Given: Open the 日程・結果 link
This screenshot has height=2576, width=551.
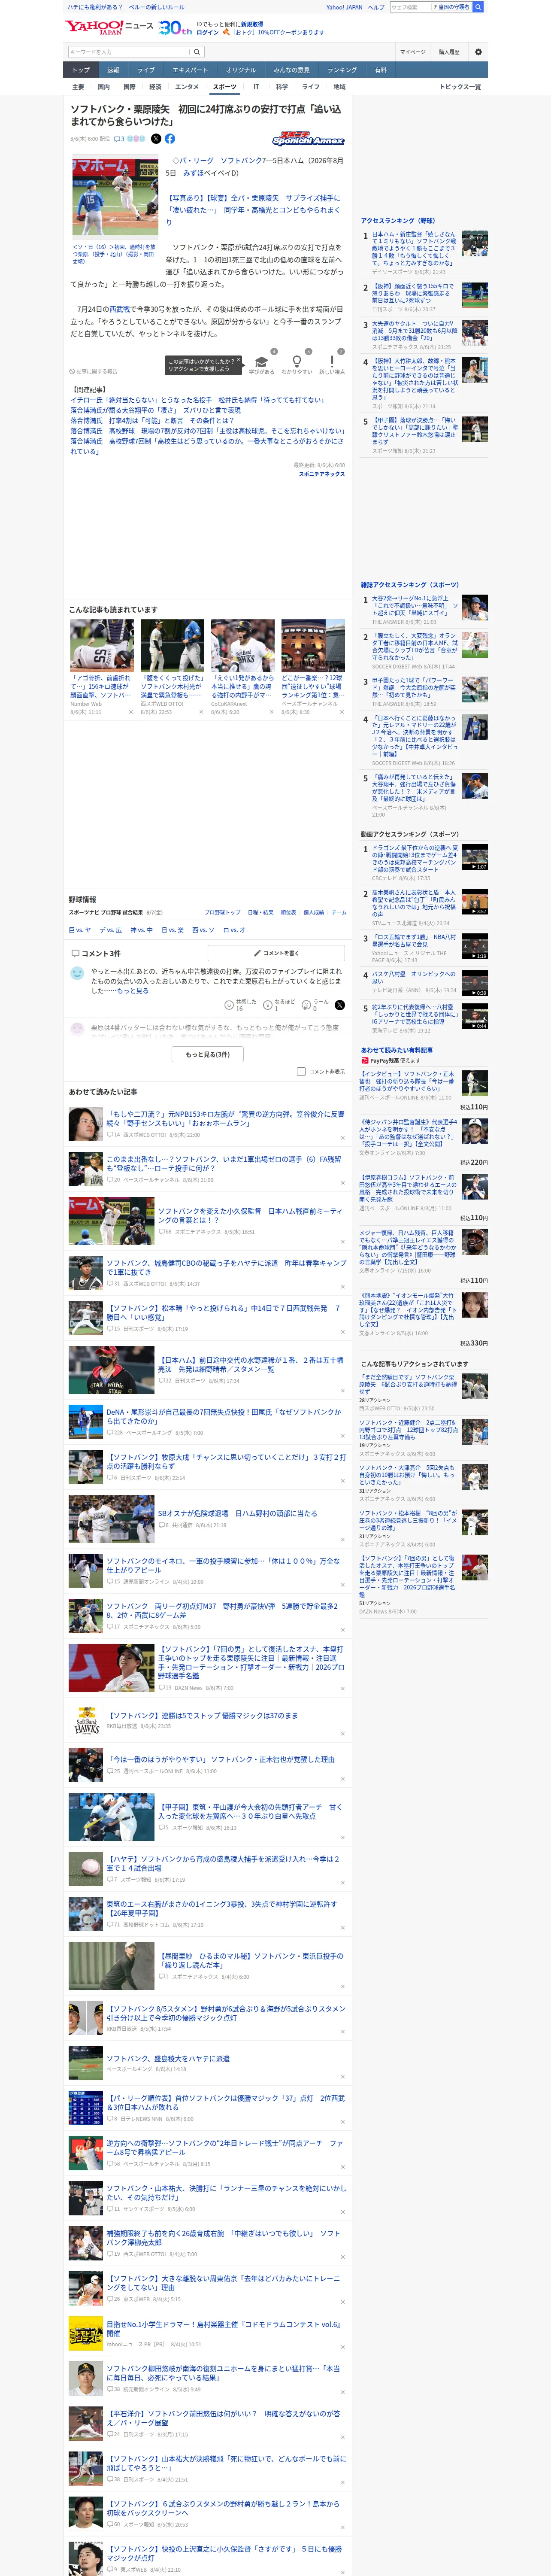Looking at the screenshot, I should (x=260, y=912).
